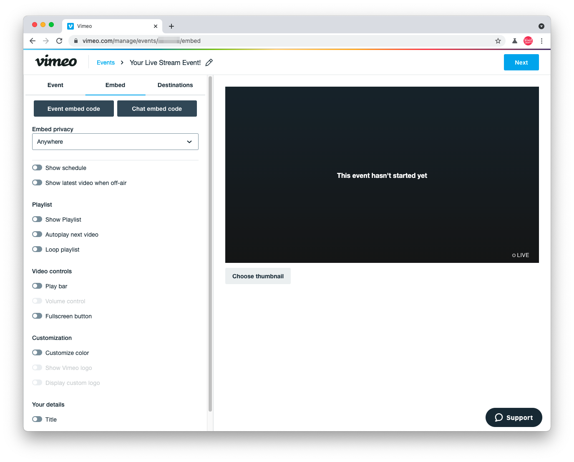The width and height of the screenshot is (574, 462).
Task: Enable the Customize color toggle
Action: click(x=37, y=352)
